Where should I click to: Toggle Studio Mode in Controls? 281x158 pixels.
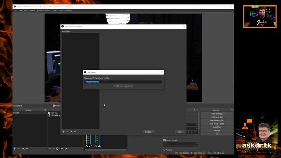click(x=217, y=127)
